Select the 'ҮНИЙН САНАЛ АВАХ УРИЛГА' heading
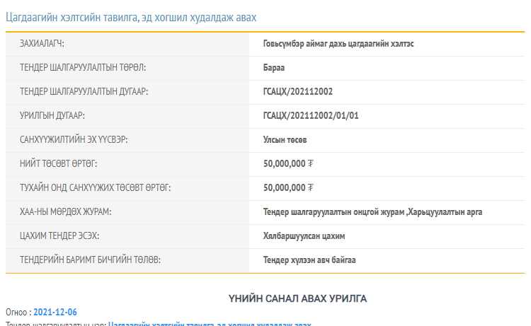 point(297,298)
